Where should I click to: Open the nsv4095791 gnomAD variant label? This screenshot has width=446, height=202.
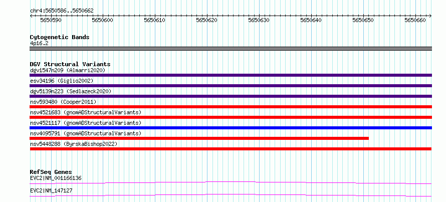click(86, 133)
